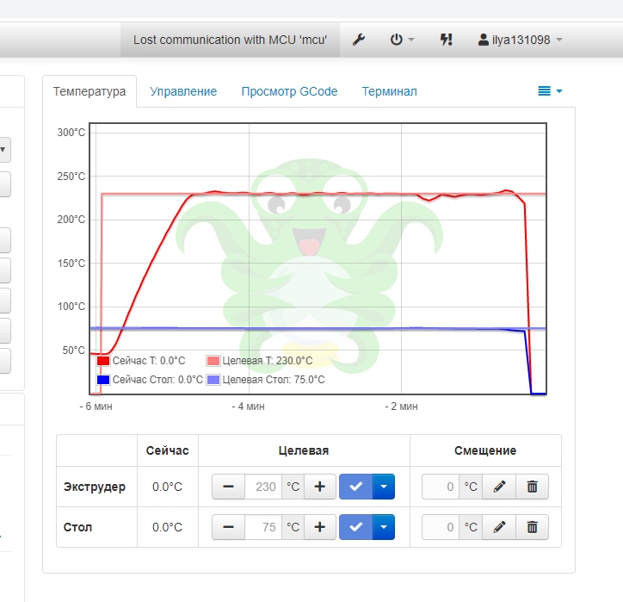Image resolution: width=623 pixels, height=602 pixels.
Task: Increase Экструдер target temperature with plus
Action: click(x=320, y=487)
